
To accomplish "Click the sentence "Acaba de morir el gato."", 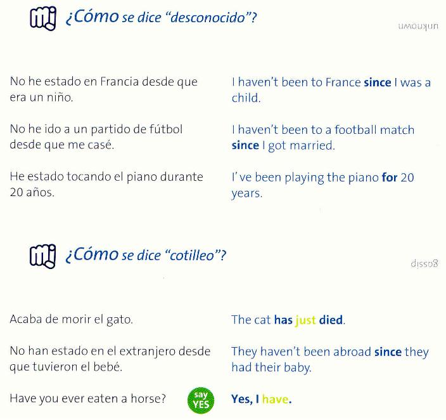I will [72, 319].
